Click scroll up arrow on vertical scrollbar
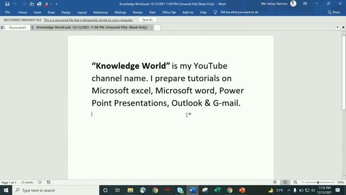This screenshot has width=346, height=195. pos(344,33)
